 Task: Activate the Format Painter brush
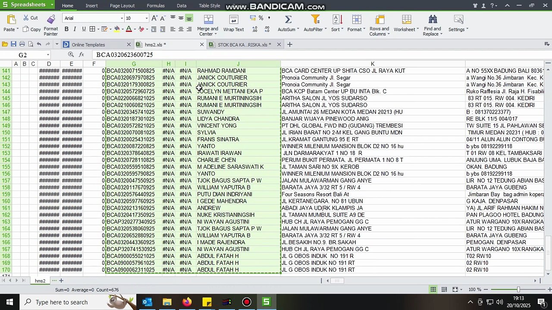(51, 25)
